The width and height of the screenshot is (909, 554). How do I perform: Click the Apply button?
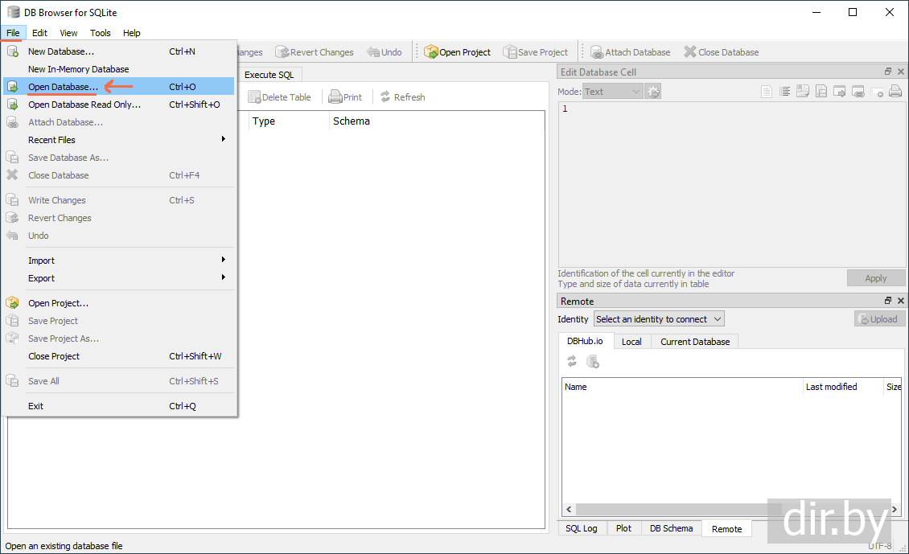coord(875,278)
